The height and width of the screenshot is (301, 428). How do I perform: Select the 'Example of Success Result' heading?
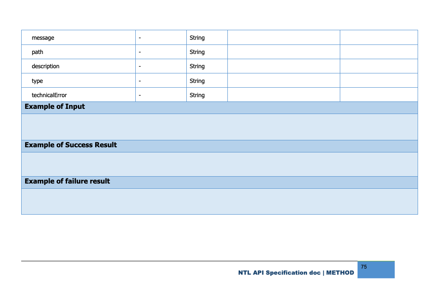[71, 145]
